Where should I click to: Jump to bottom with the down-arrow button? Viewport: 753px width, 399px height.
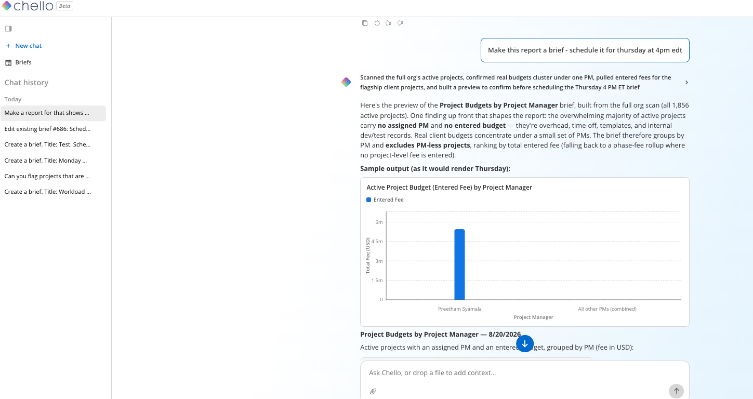pyautogui.click(x=525, y=343)
